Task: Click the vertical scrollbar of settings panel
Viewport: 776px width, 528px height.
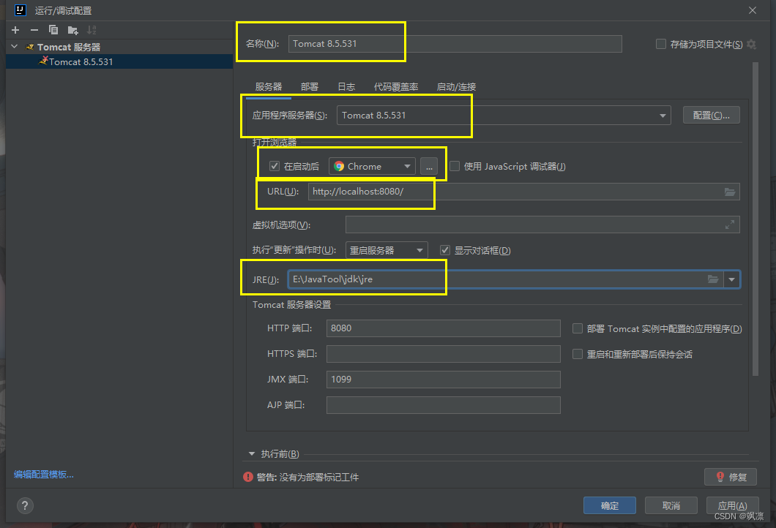Action: click(756, 219)
